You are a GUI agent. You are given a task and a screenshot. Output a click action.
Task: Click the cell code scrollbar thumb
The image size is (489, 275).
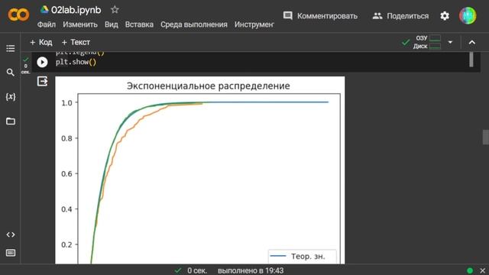point(471,60)
